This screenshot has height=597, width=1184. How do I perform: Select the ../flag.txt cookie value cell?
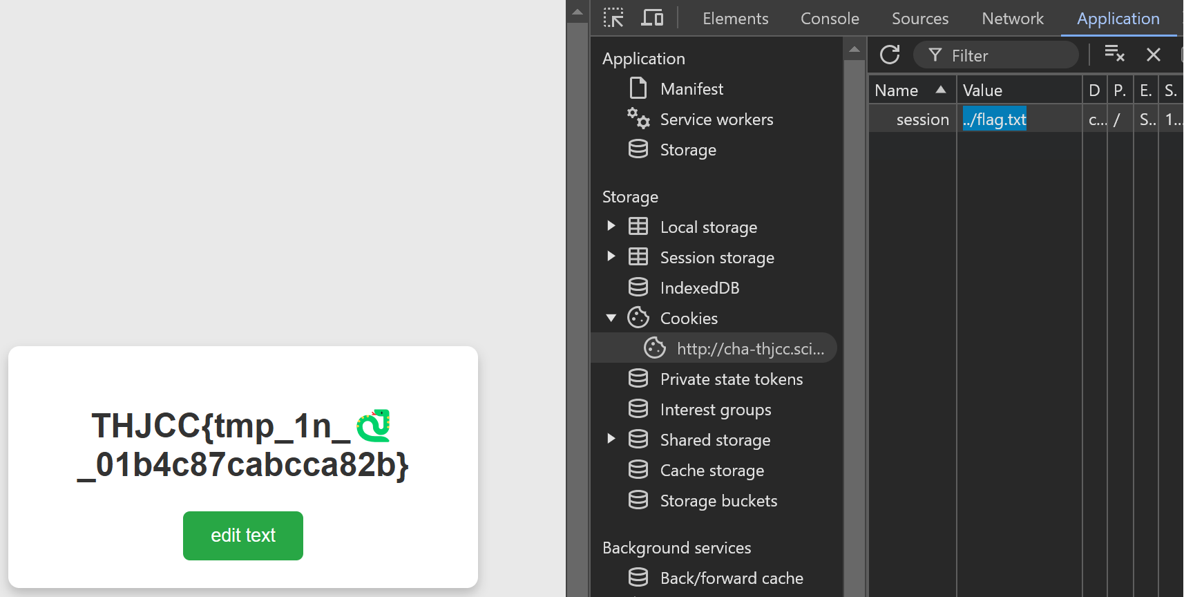(995, 120)
